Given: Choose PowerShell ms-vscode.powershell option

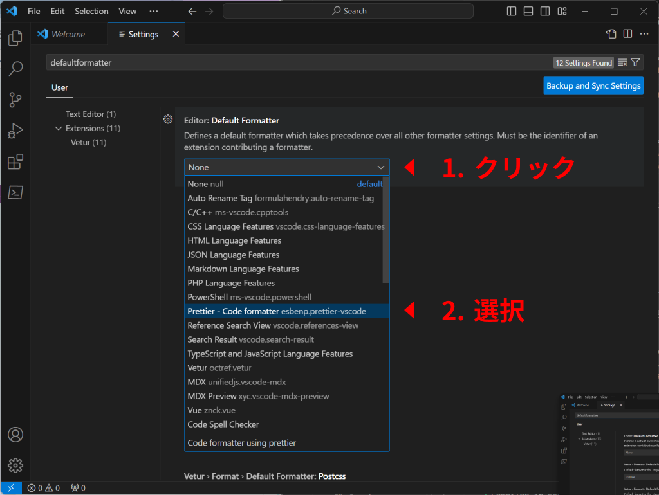Looking at the screenshot, I should click(286, 297).
